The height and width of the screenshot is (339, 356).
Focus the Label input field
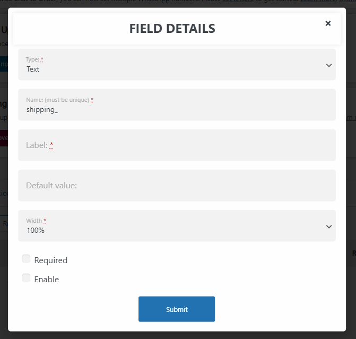[x=177, y=145]
